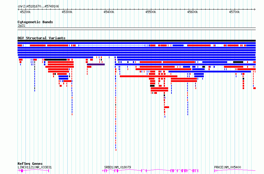Open the PRKCE|NM_005400 gene label
The width and height of the screenshot is (264, 174).
(x=228, y=167)
